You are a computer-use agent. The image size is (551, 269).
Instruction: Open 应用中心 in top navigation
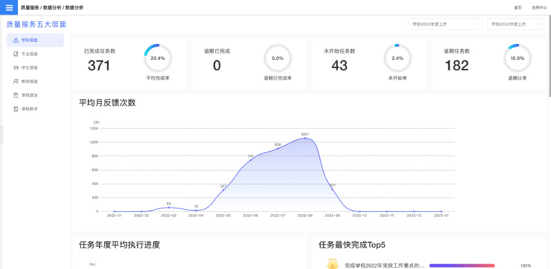[539, 8]
